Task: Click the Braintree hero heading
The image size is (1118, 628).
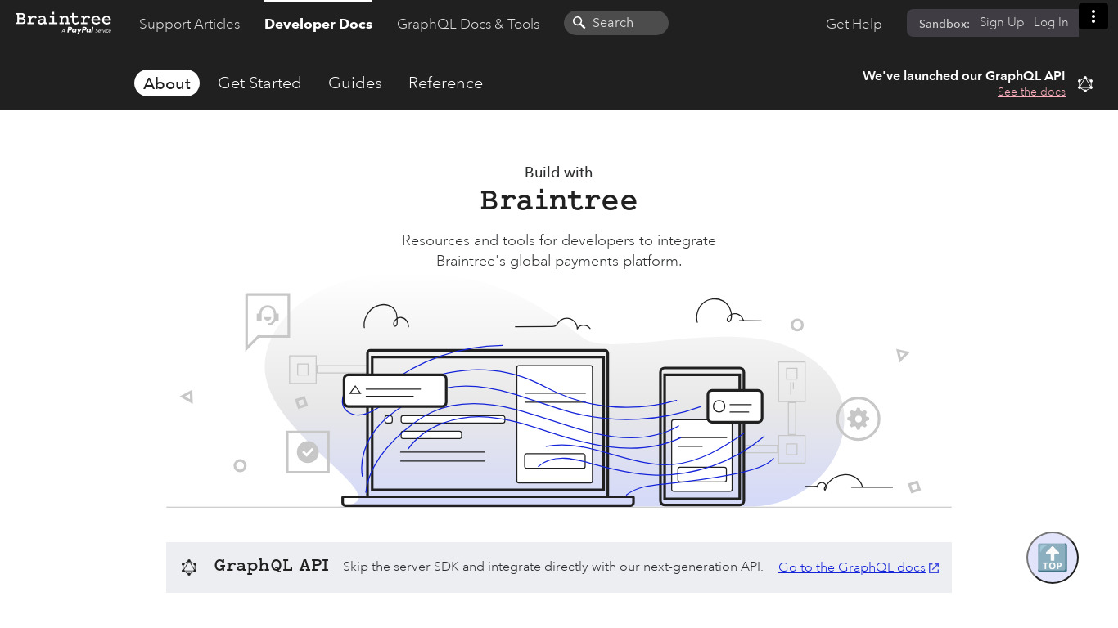Action: 559,200
